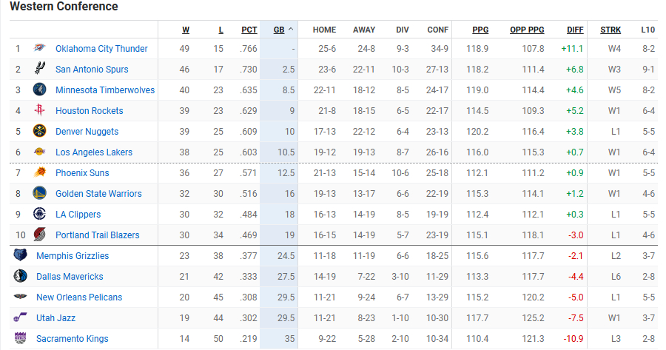Click the Golden State Warriors logo icon
This screenshot has width=666, height=350.
click(39, 193)
